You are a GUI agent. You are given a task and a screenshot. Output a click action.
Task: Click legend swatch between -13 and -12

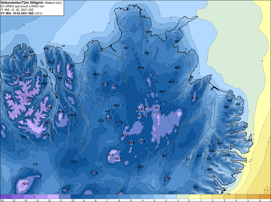tap(41, 197)
